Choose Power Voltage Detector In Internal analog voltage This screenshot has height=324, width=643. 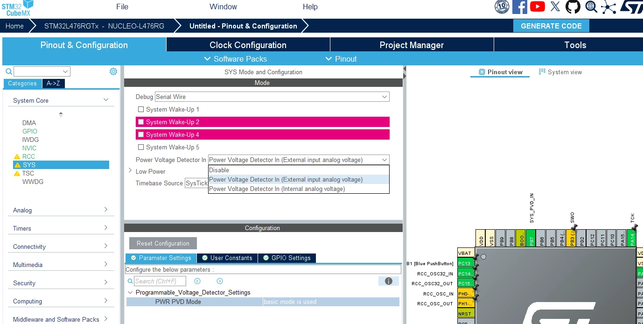click(299, 189)
